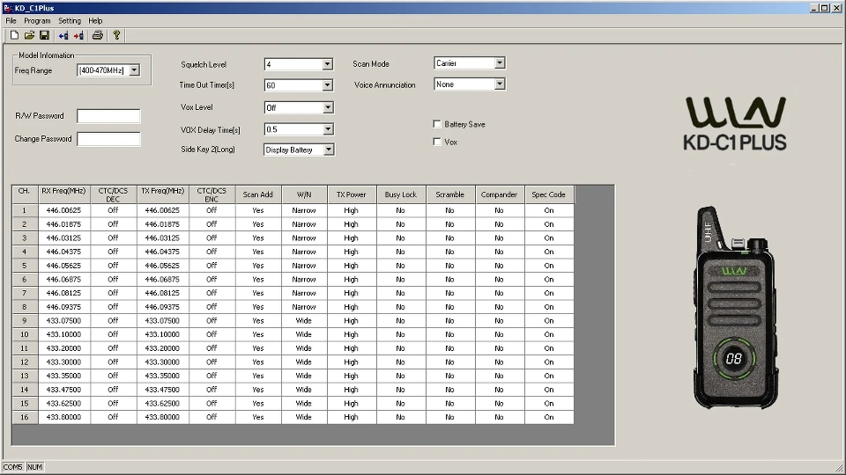Viewport: 846px width, 475px height.
Task: Click the New file toolbar icon
Action: (x=14, y=35)
